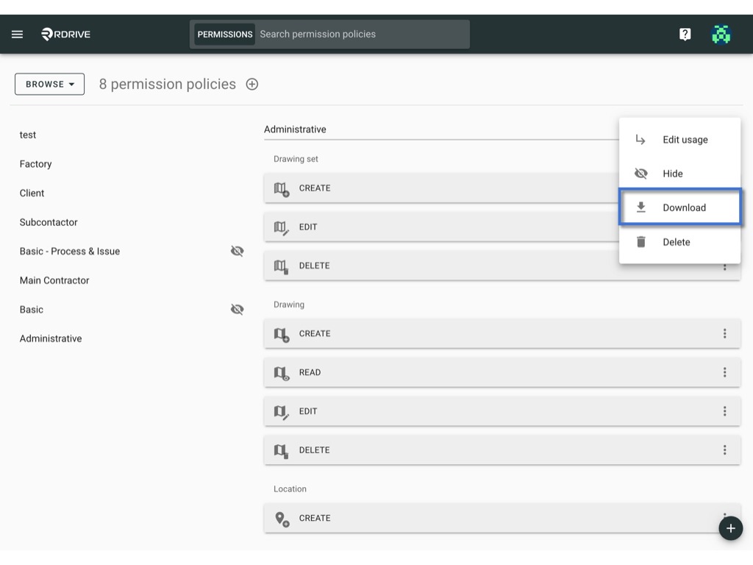Click the Delete trash icon in menu
The height and width of the screenshot is (565, 753).
640,241
